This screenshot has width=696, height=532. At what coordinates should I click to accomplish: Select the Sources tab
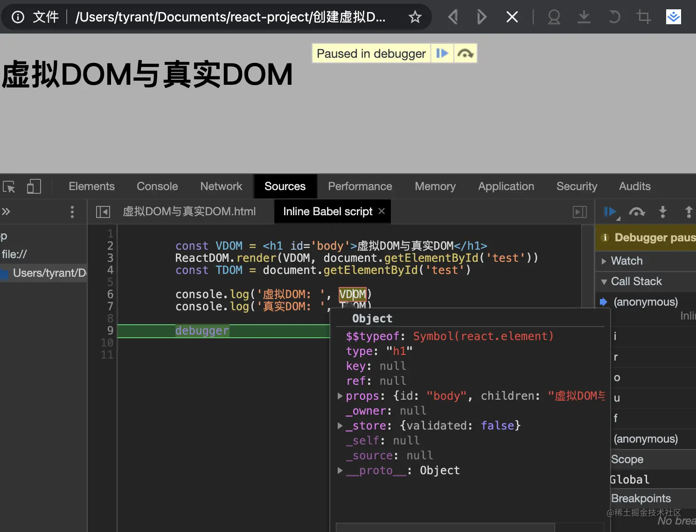point(285,186)
